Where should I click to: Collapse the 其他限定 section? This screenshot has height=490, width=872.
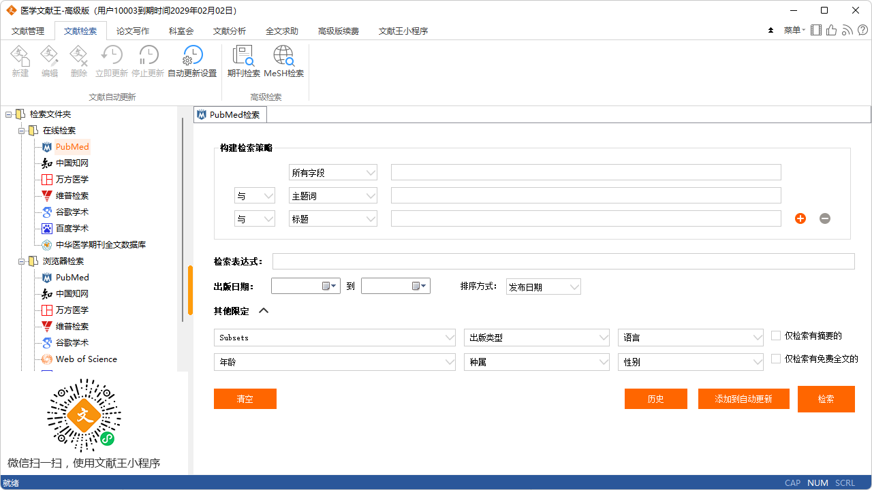tap(264, 310)
